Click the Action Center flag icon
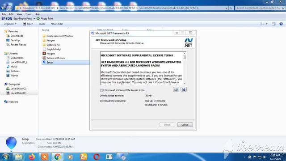This screenshot has width=286, height=161. pos(255,157)
